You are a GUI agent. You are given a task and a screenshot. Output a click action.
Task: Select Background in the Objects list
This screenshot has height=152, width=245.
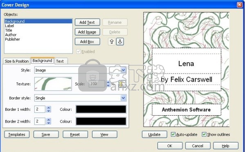(x=38, y=21)
